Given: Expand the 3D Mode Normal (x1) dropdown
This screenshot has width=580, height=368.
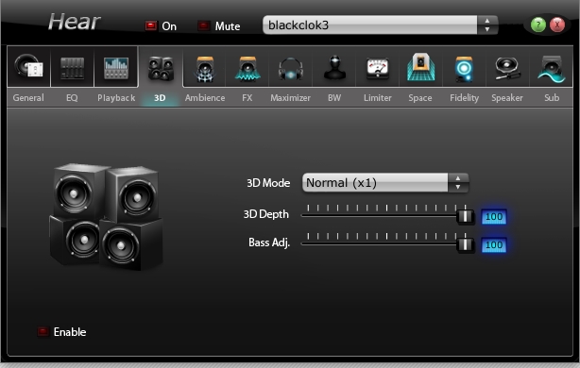Looking at the screenshot, I should [385, 182].
